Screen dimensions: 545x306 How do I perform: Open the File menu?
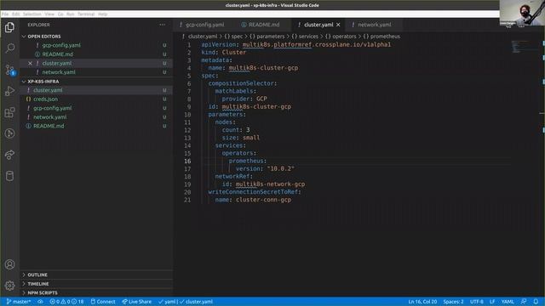pyautogui.click(x=5, y=14)
